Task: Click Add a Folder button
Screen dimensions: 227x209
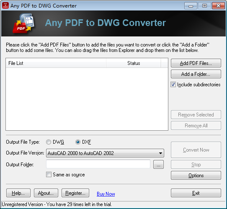Action: point(196,74)
